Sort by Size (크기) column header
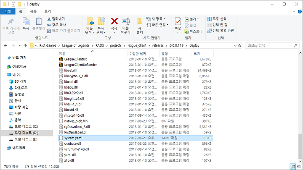The height and width of the screenshot is (170, 303). click(202, 54)
